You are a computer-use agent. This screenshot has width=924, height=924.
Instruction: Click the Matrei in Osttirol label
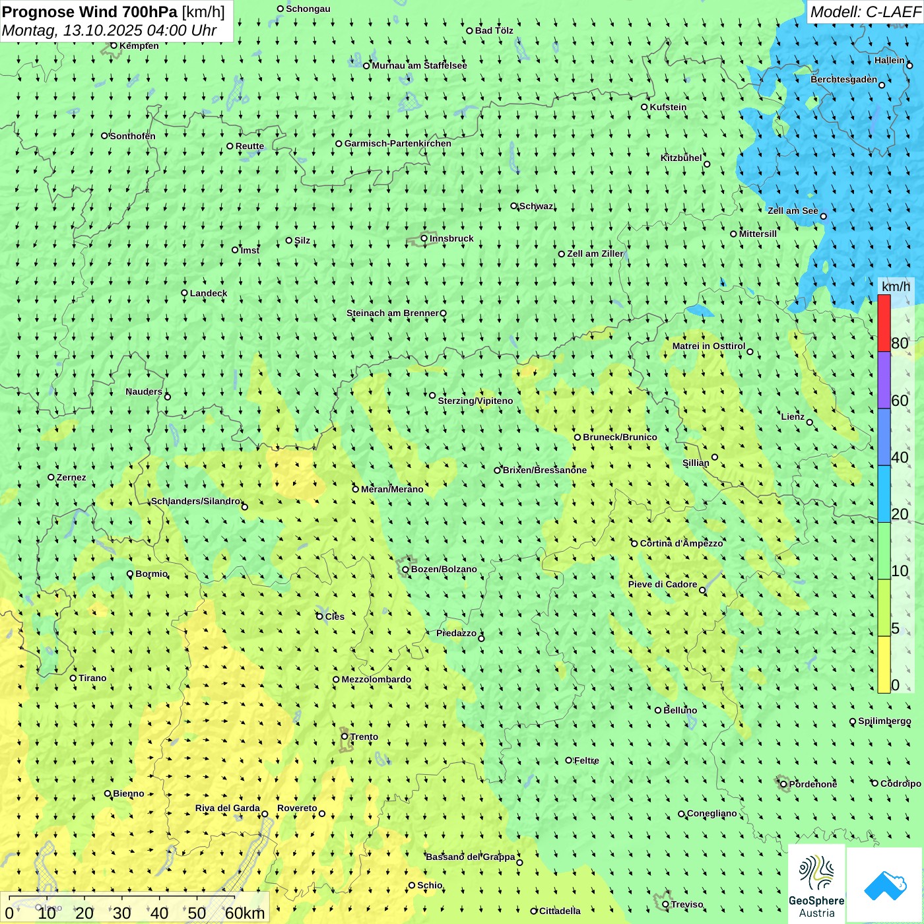709,346
